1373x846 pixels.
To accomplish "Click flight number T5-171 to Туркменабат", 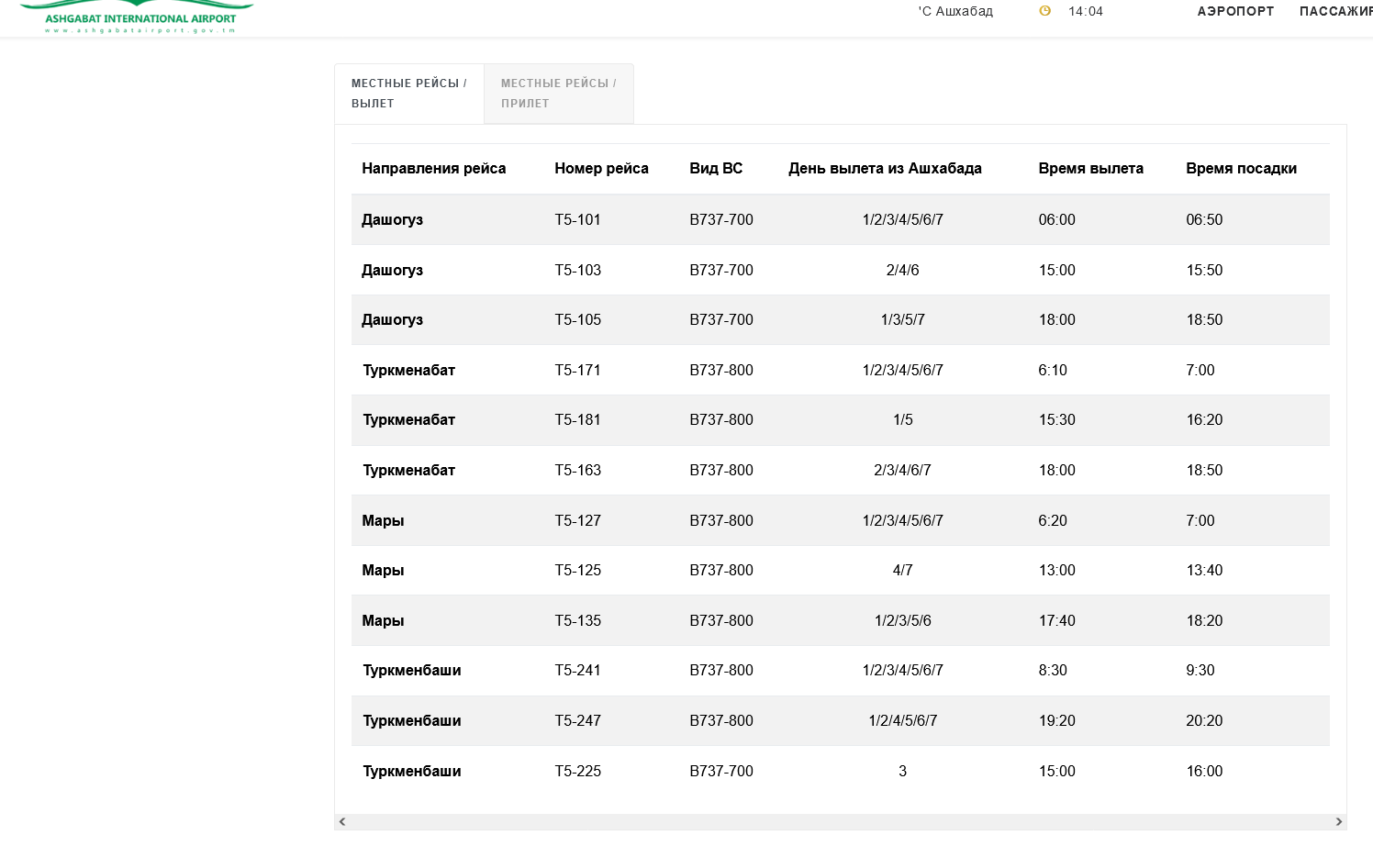I will tap(577, 370).
